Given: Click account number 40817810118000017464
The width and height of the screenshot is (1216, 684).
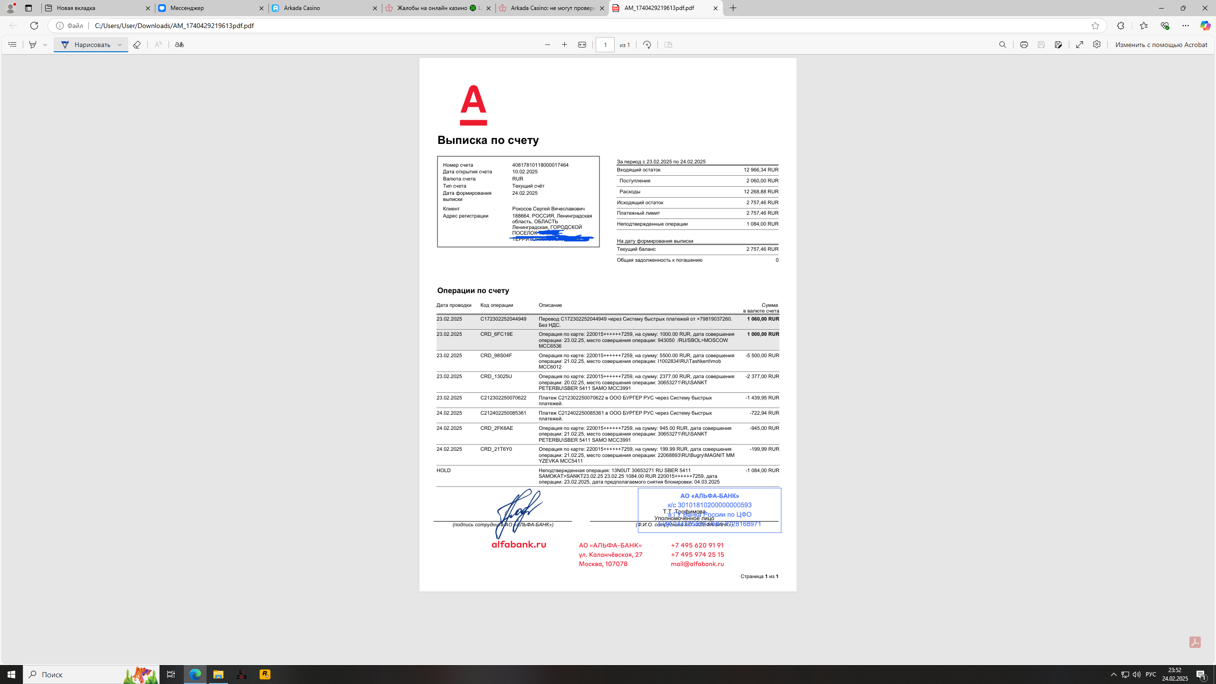Looking at the screenshot, I should click(540, 165).
